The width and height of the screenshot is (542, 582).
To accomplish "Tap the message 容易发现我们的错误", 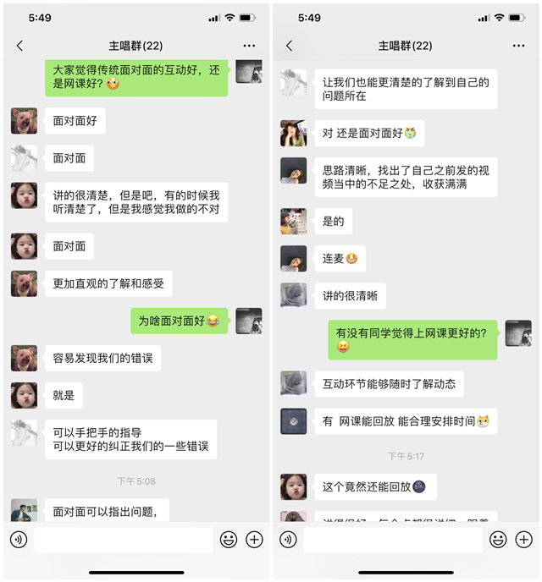I will (103, 358).
